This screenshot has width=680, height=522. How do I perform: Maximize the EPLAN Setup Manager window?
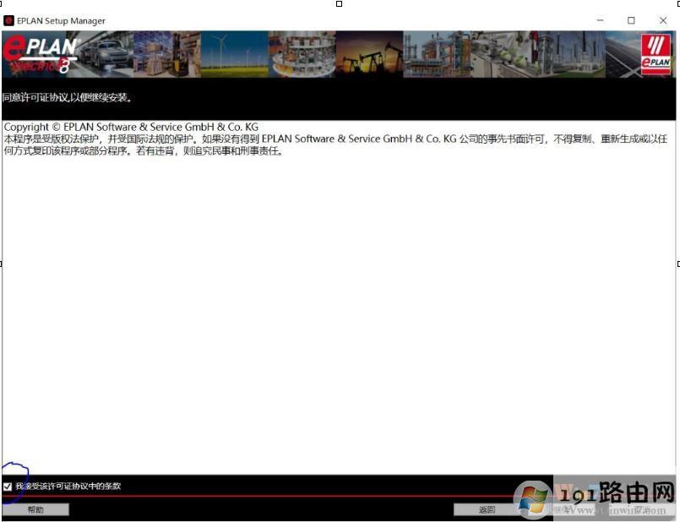631,20
